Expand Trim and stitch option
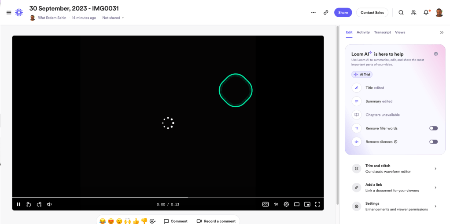Screen dimensions: 450x224 coord(395,168)
